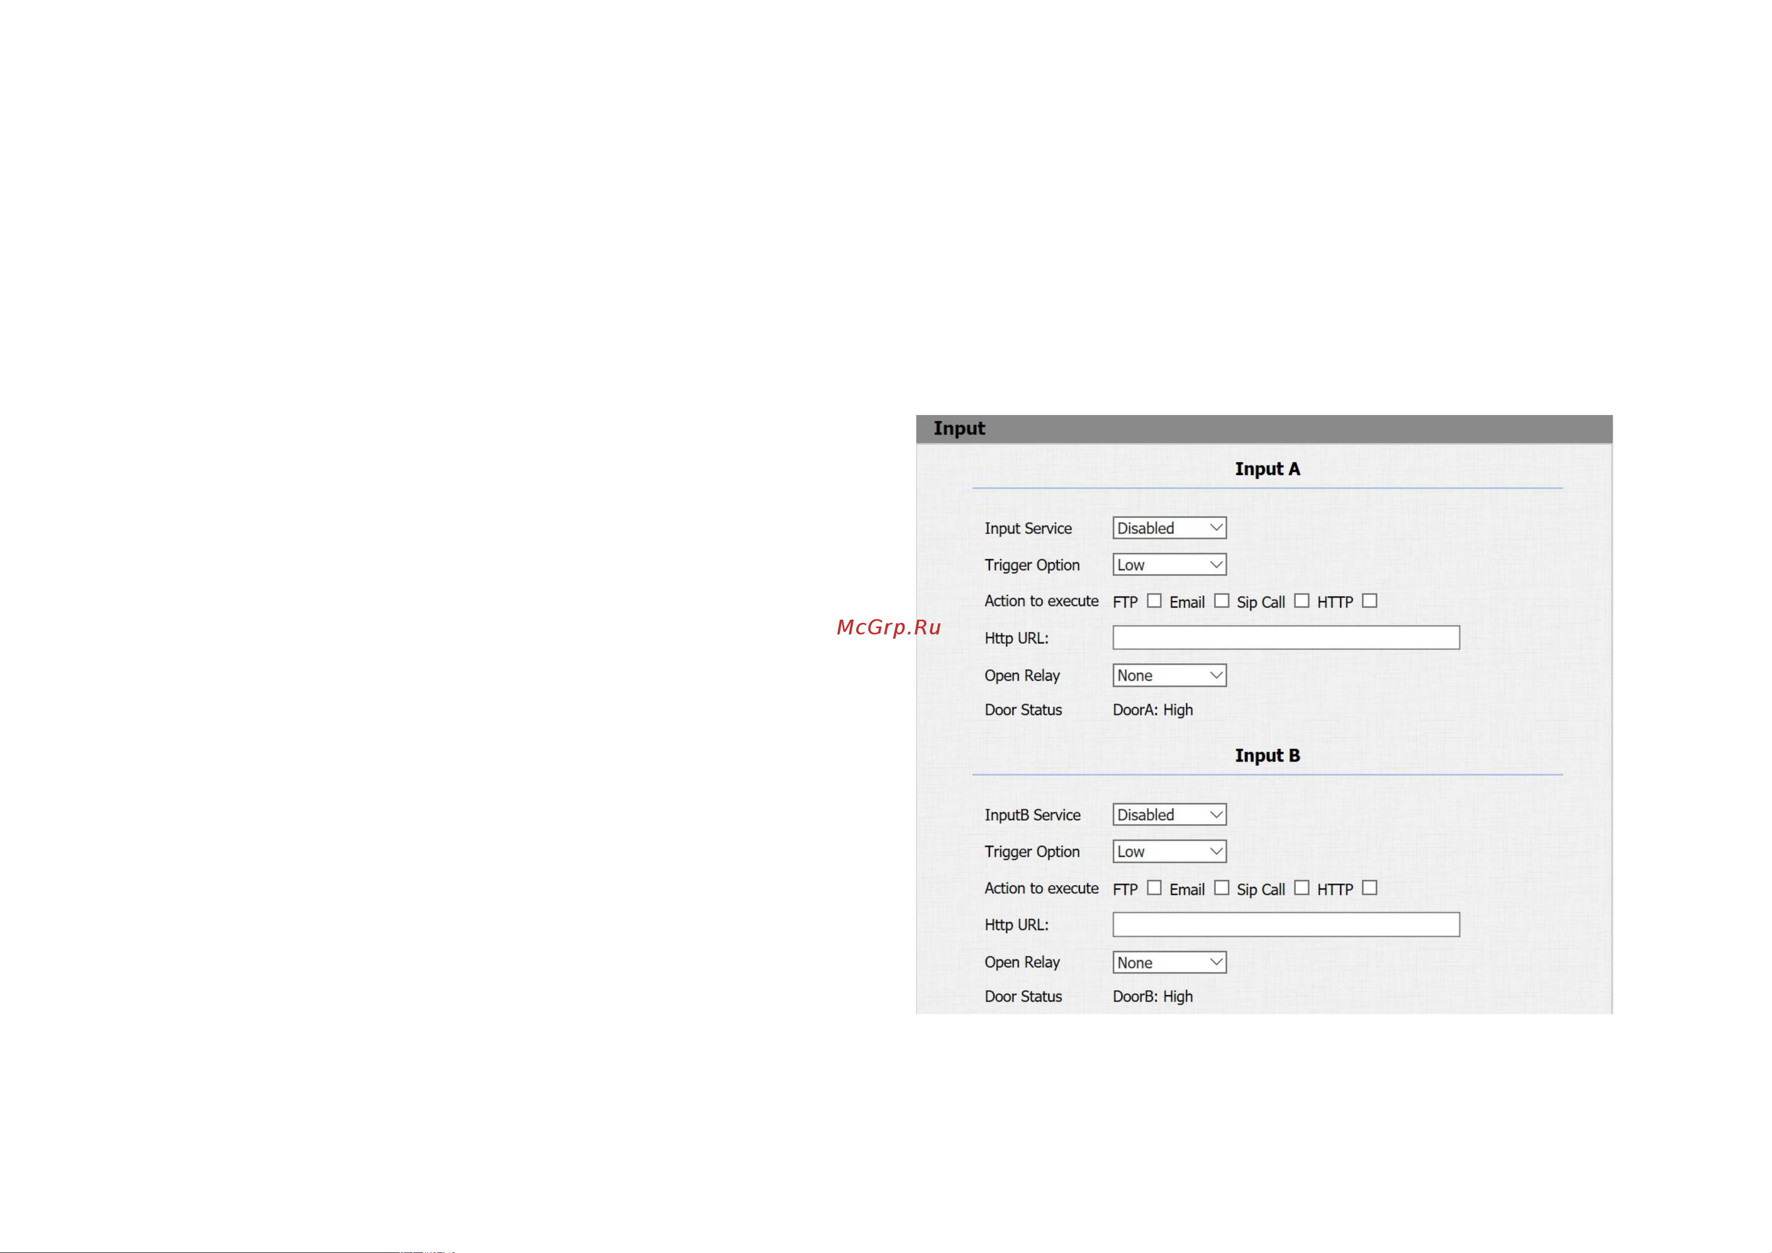Open the Input A Open Relay dropdown
1772x1253 pixels.
(x=1169, y=675)
